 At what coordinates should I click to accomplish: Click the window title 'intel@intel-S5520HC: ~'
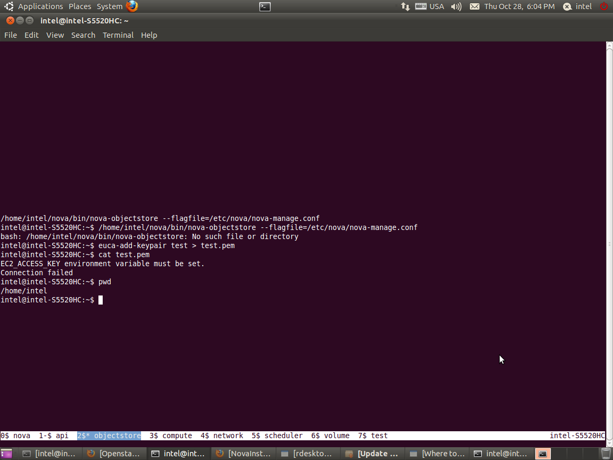click(x=85, y=21)
